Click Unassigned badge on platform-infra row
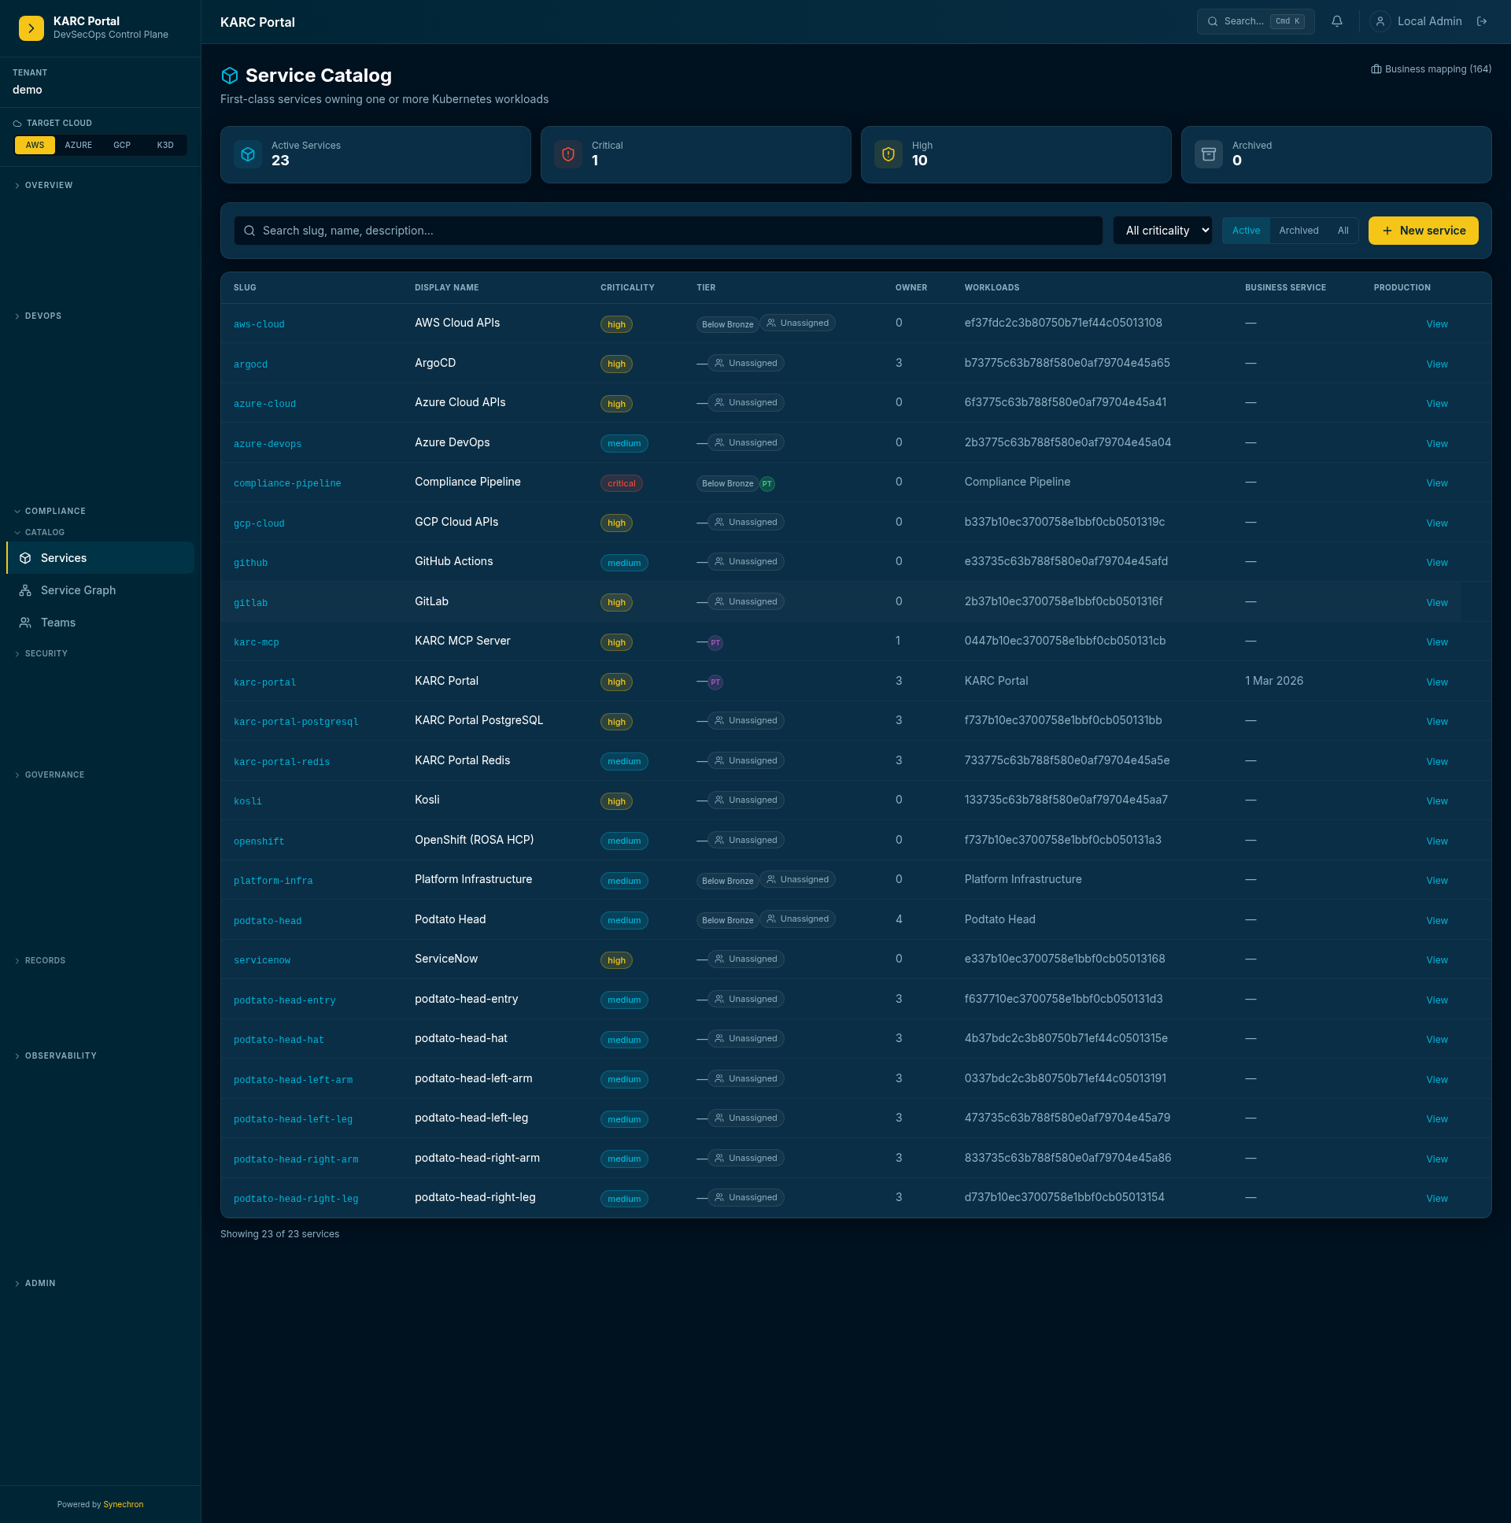Viewport: 1511px width, 1523px height. 798,880
